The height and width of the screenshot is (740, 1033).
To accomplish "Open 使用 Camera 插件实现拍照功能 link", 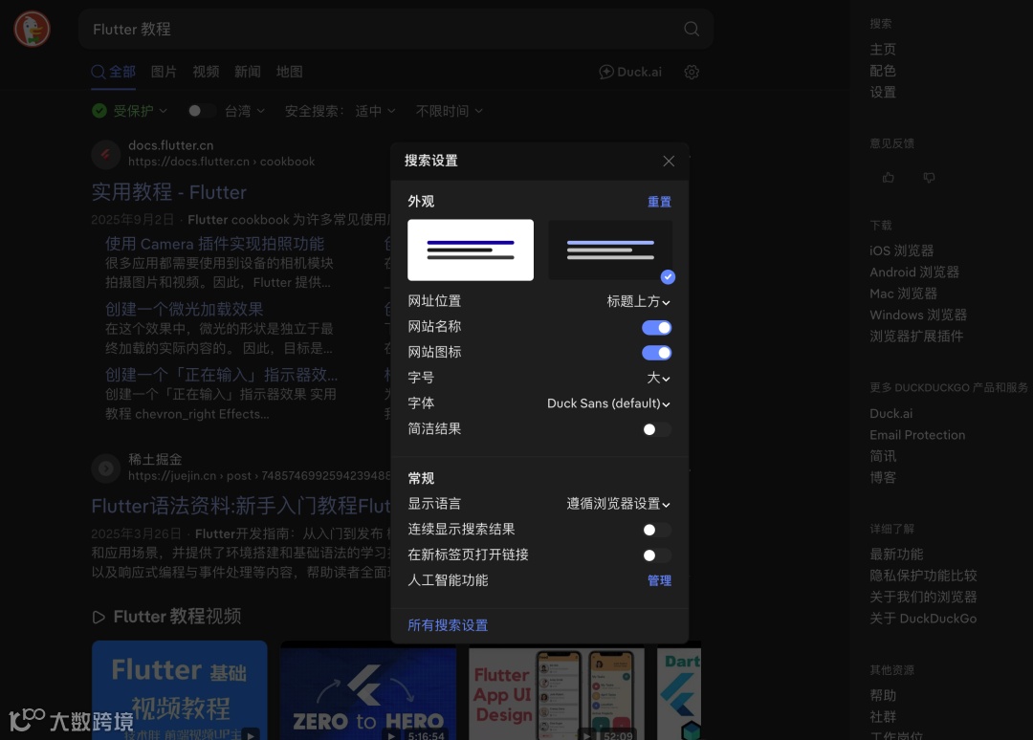I will click(215, 244).
